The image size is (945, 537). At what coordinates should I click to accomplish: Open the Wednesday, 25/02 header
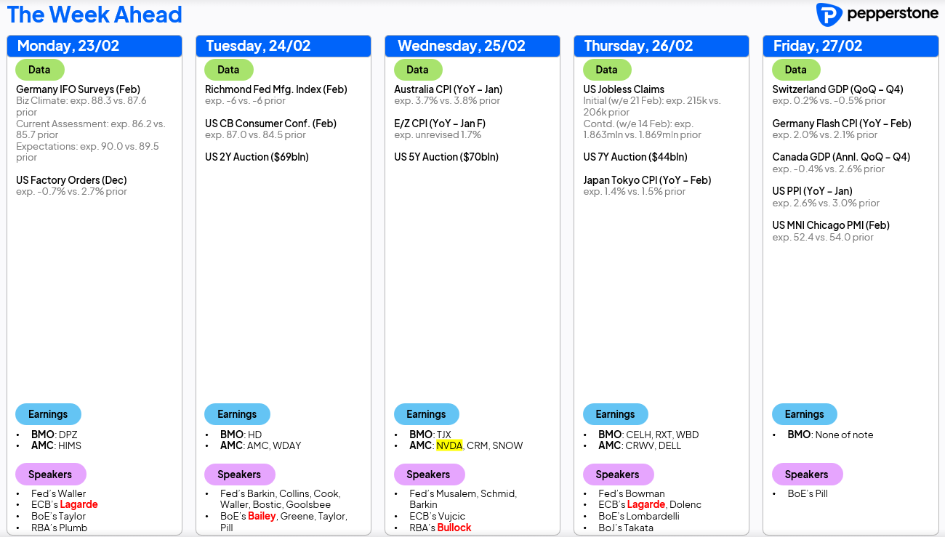[x=461, y=46]
